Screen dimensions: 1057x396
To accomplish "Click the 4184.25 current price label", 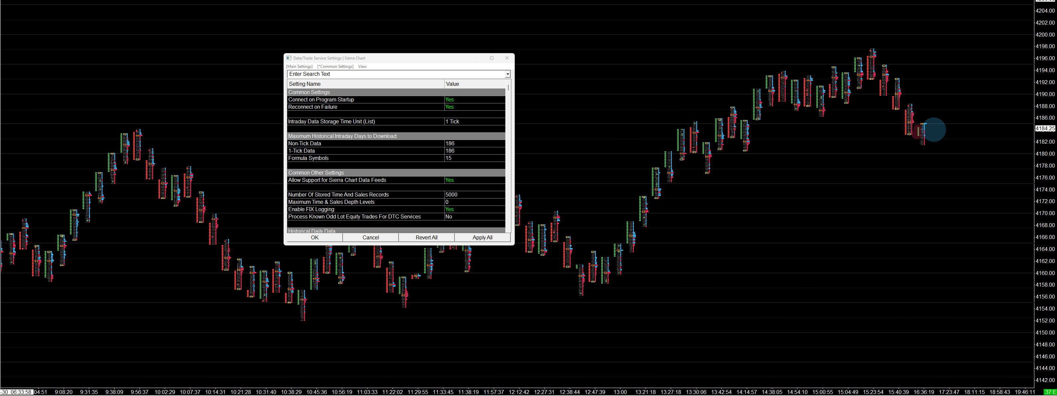I will 1044,129.
